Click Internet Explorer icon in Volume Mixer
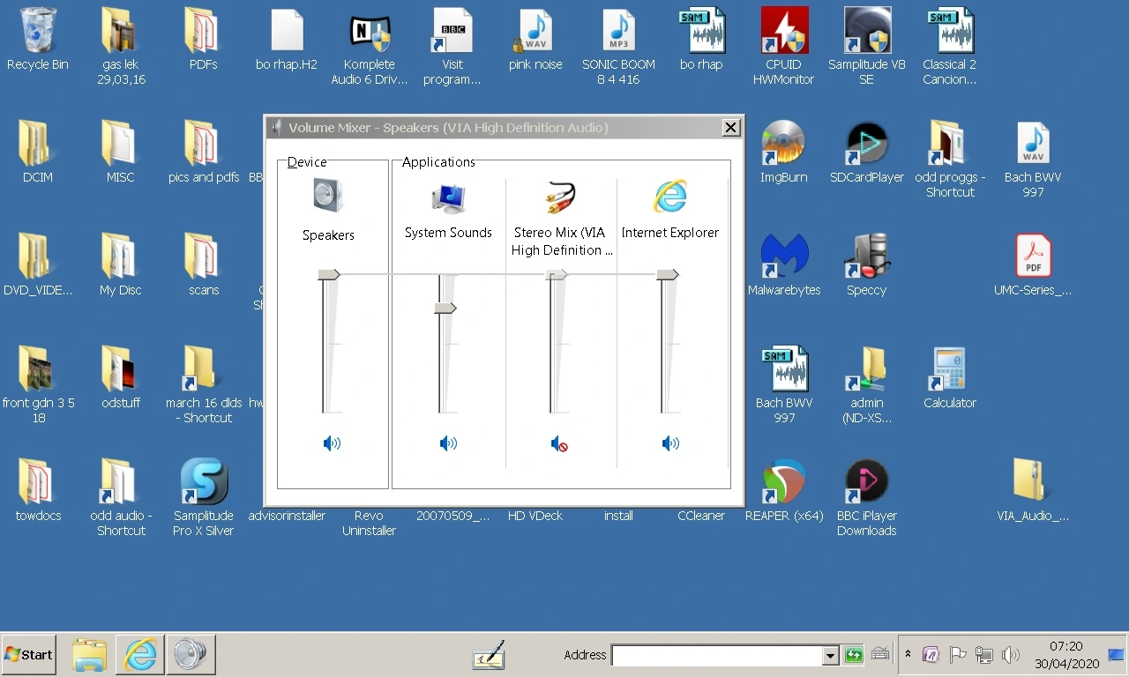The height and width of the screenshot is (677, 1129). click(x=669, y=197)
